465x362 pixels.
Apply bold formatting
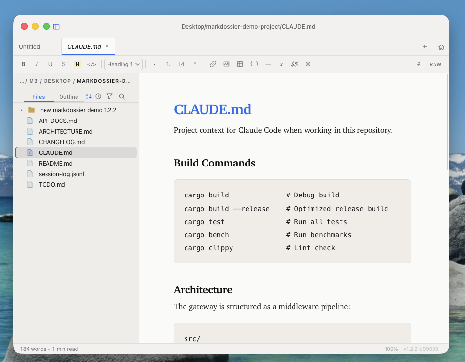click(x=23, y=64)
